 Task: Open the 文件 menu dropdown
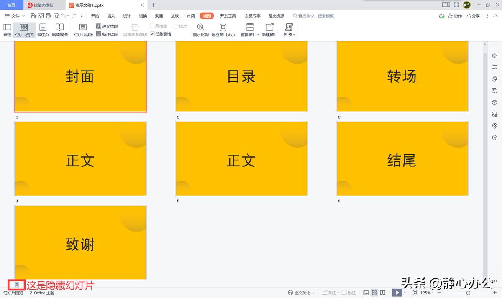tap(14, 15)
